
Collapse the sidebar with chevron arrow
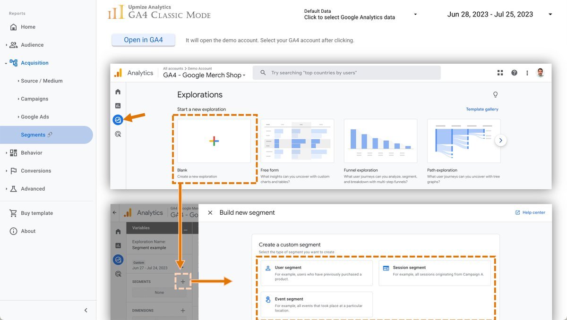point(86,310)
